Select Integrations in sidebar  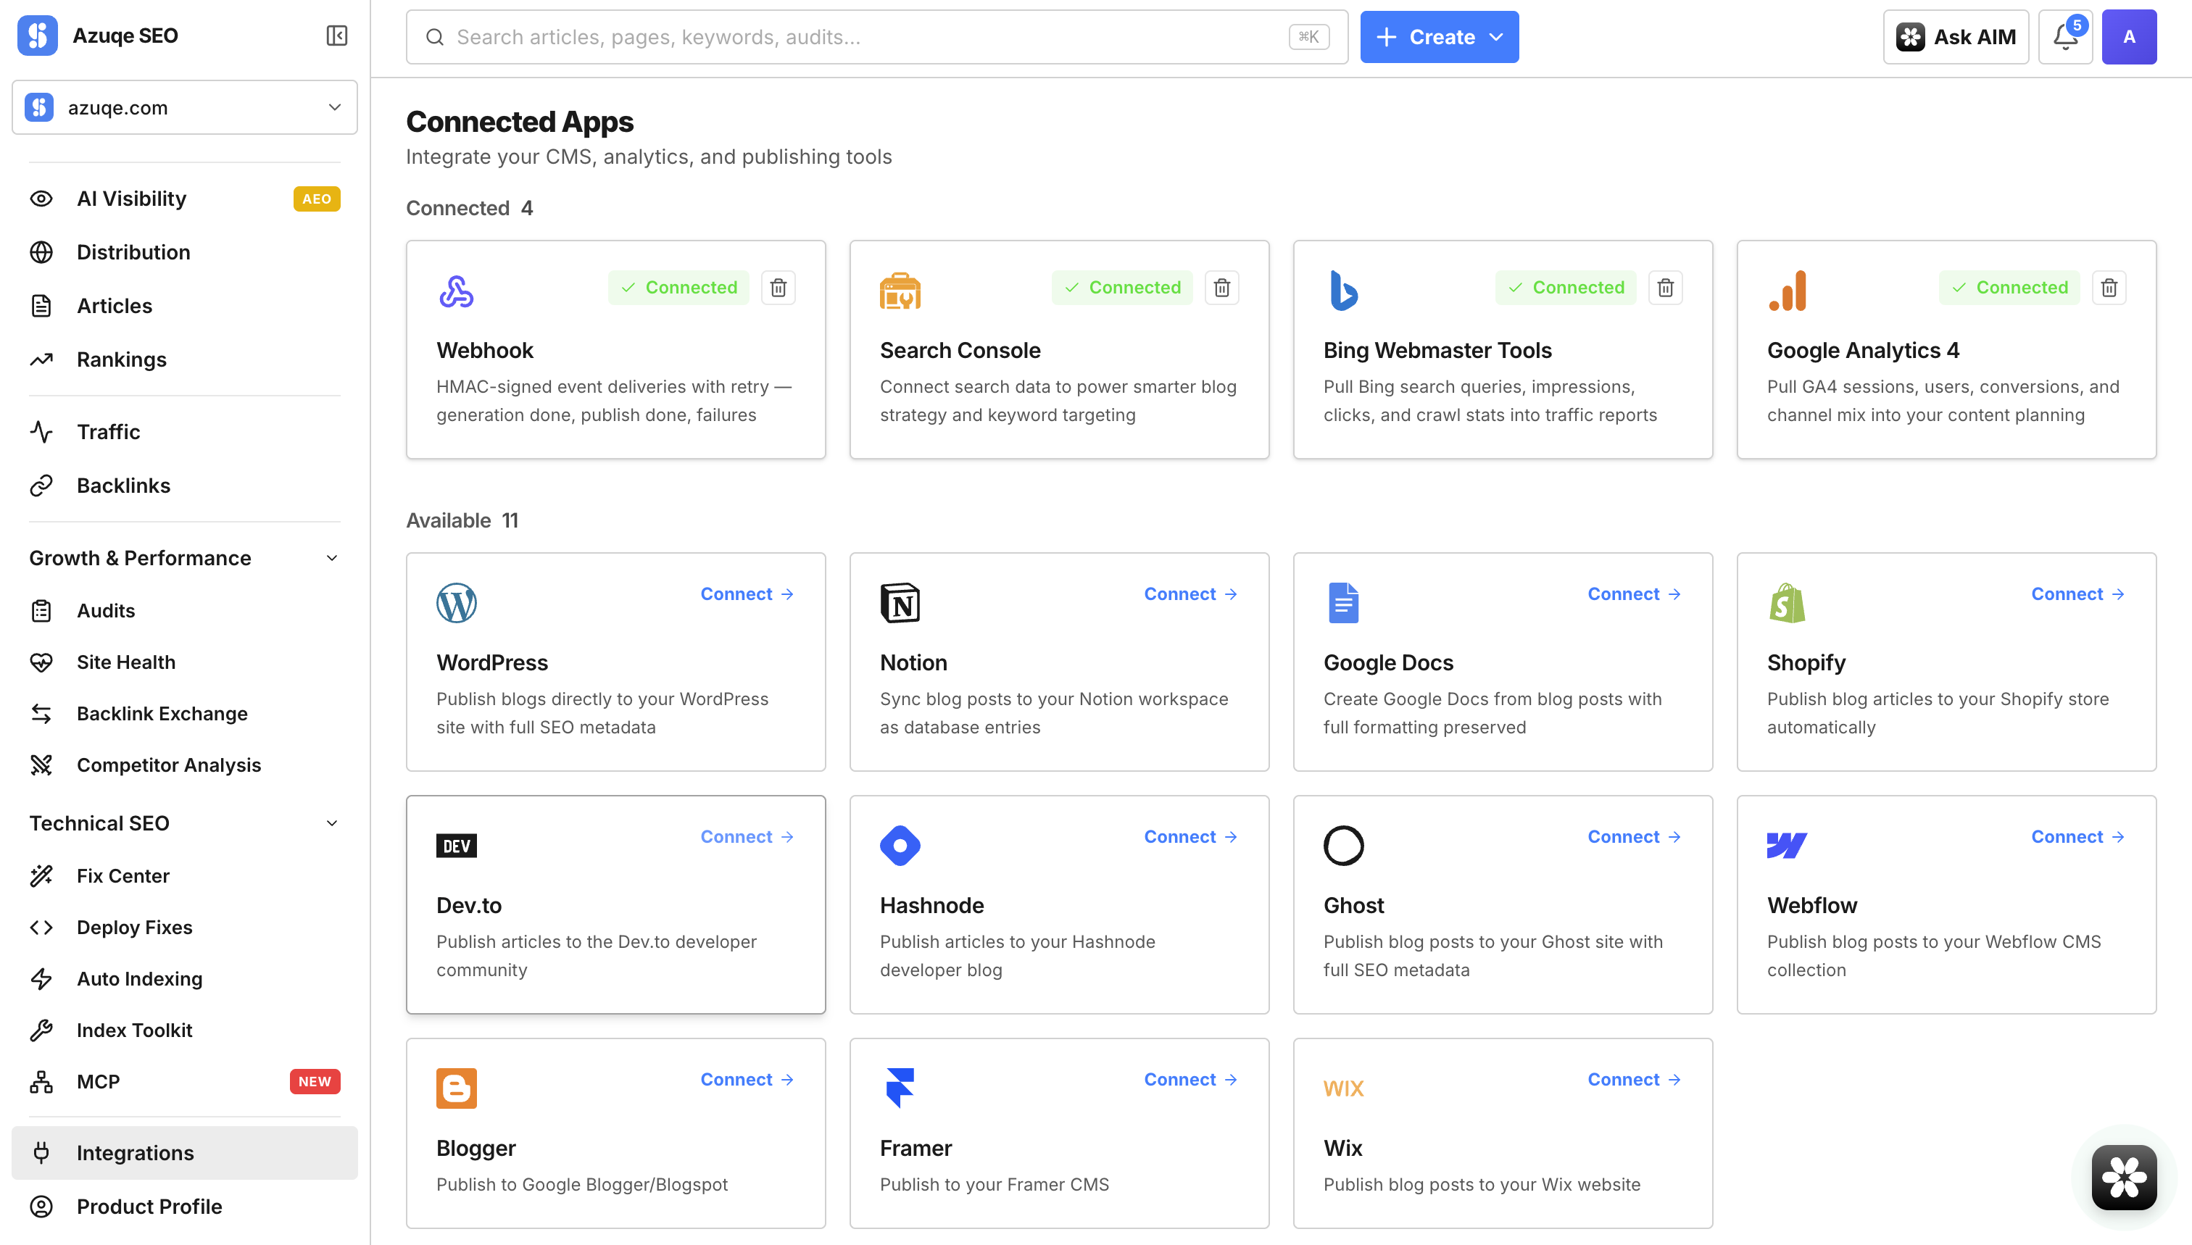(185, 1154)
